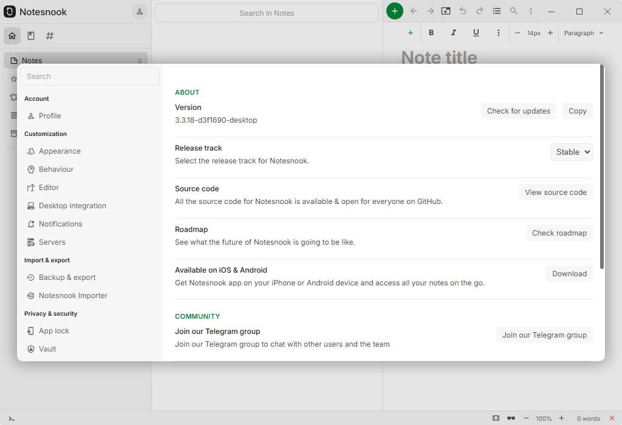The height and width of the screenshot is (425, 622).
Task: Click the green create new note button
Action: (394, 11)
